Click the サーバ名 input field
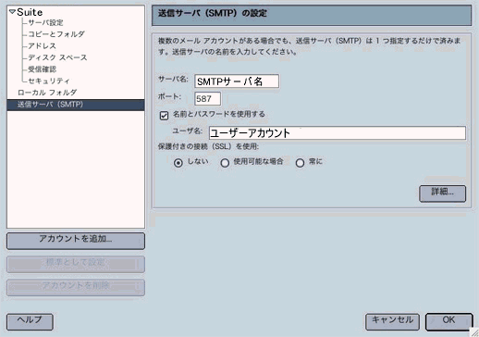The image size is (479, 337). click(237, 81)
